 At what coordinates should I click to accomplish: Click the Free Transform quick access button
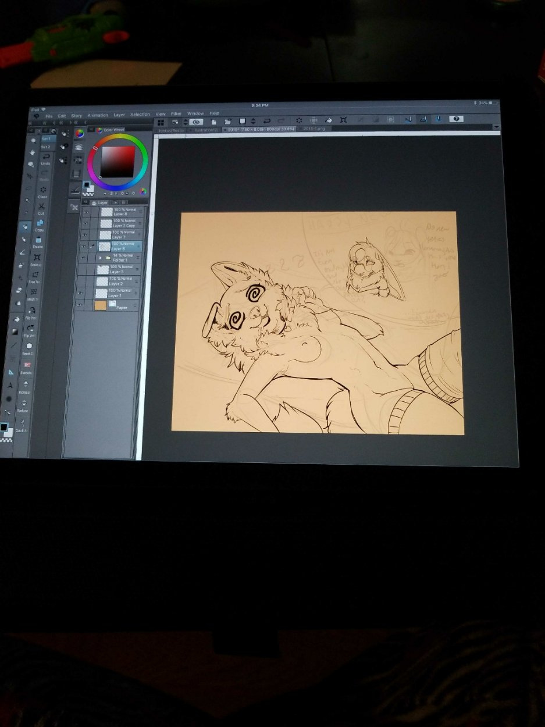[35, 277]
